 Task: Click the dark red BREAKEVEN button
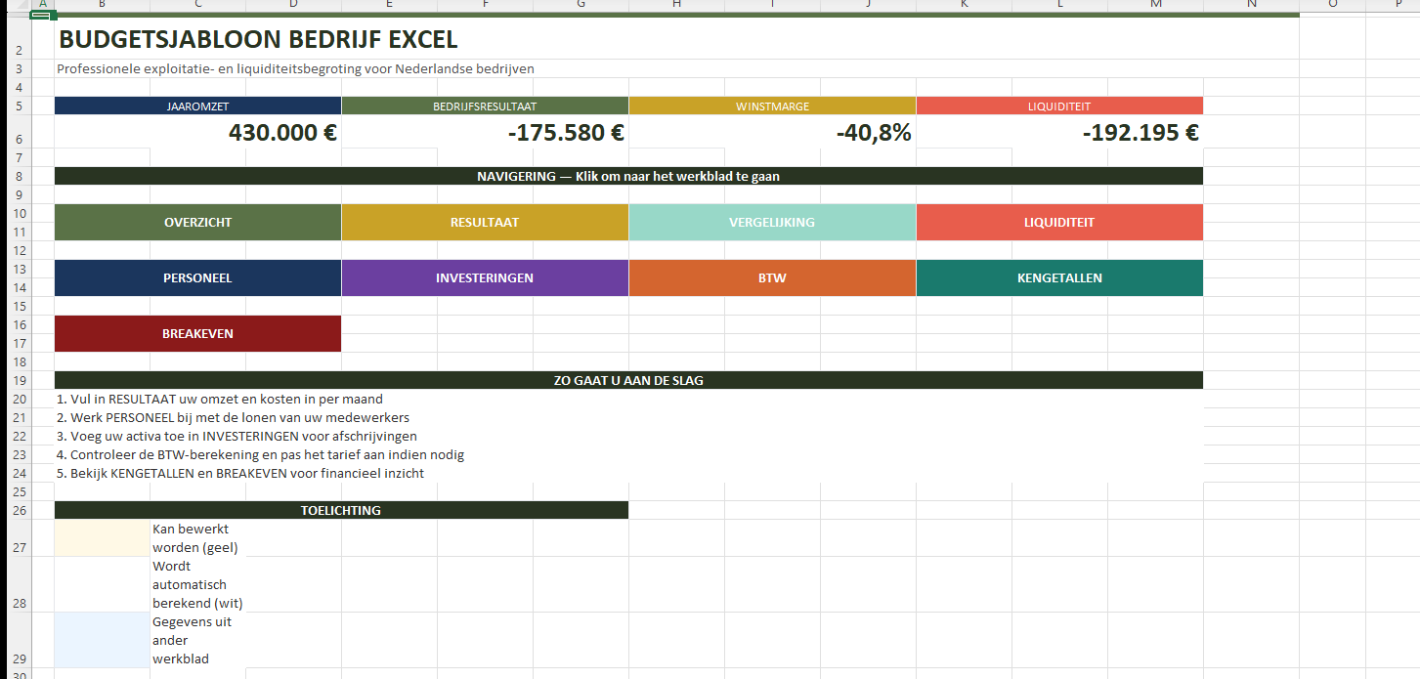click(197, 334)
